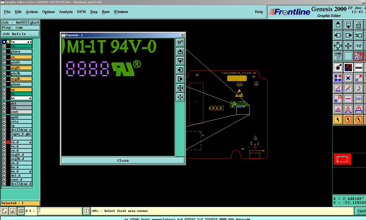Click the 1:2 zoom scale icon

(359, 46)
